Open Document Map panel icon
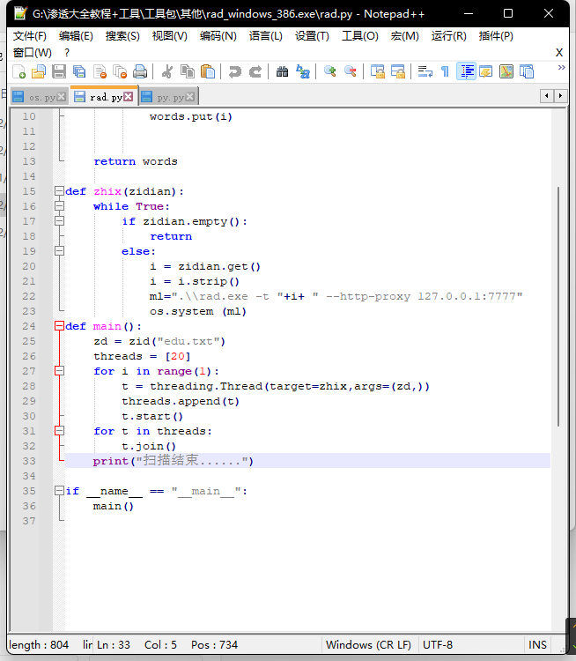The height and width of the screenshot is (661, 576). pos(506,71)
